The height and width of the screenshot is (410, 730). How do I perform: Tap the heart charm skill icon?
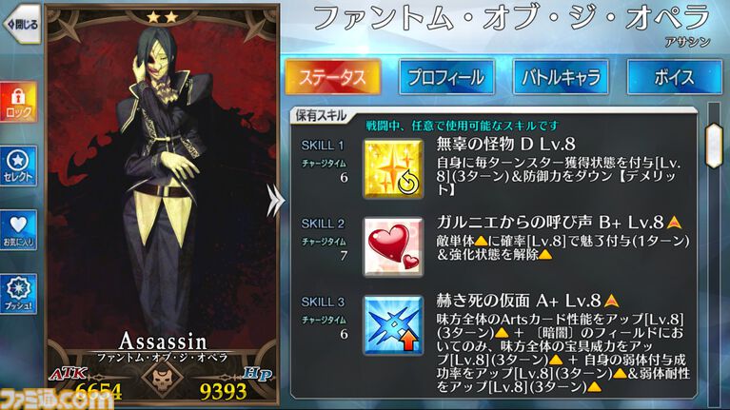pyautogui.click(x=393, y=247)
